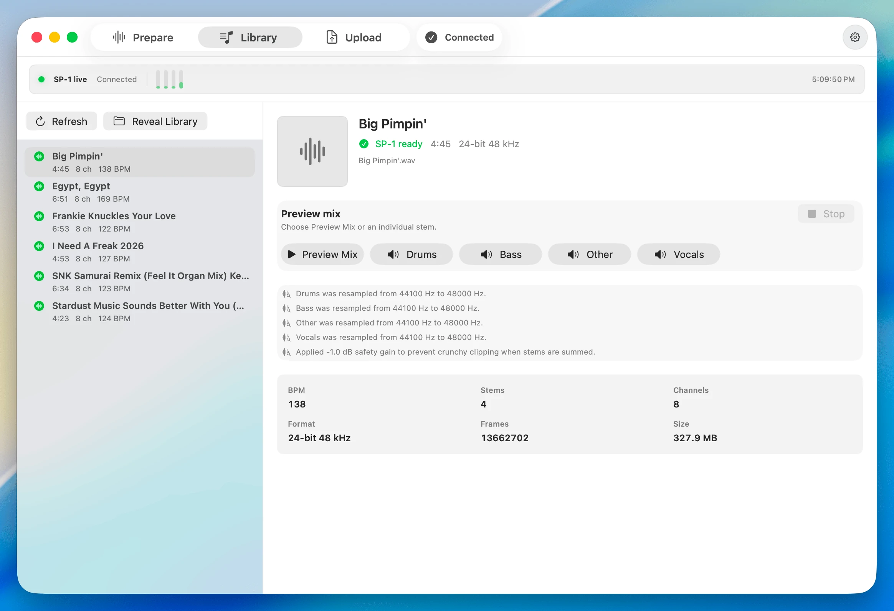Click the Bass resampled note icon
Screen dimensions: 894x611
point(286,309)
